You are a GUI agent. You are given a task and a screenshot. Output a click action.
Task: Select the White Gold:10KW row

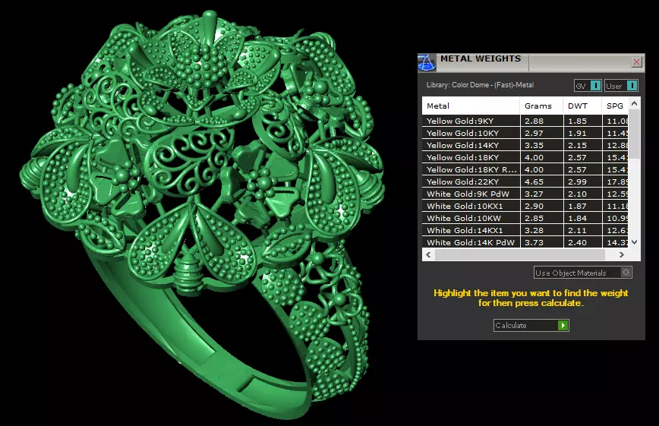[x=525, y=218]
